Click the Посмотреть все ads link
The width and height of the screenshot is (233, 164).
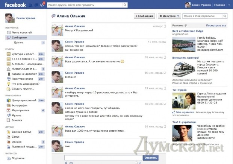(x=216, y=26)
